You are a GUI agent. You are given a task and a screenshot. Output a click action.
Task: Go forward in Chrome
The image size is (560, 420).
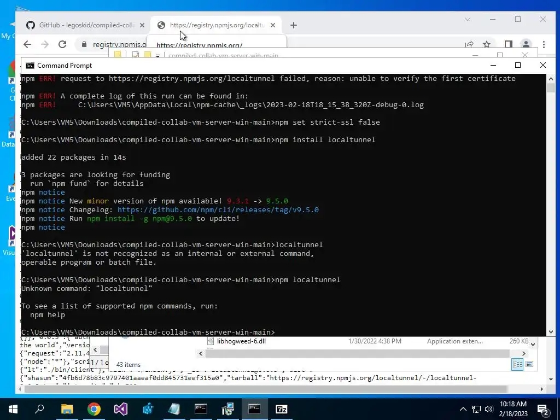click(x=45, y=44)
